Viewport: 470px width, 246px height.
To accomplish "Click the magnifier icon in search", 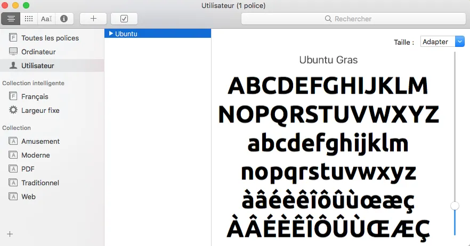I will 328,19.
